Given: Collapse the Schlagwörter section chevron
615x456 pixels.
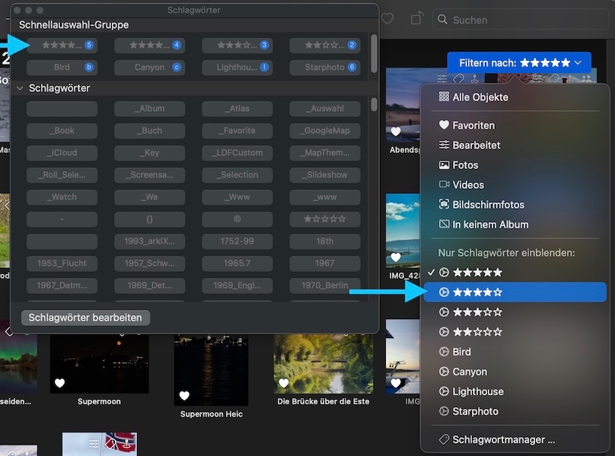Looking at the screenshot, I should pos(20,88).
